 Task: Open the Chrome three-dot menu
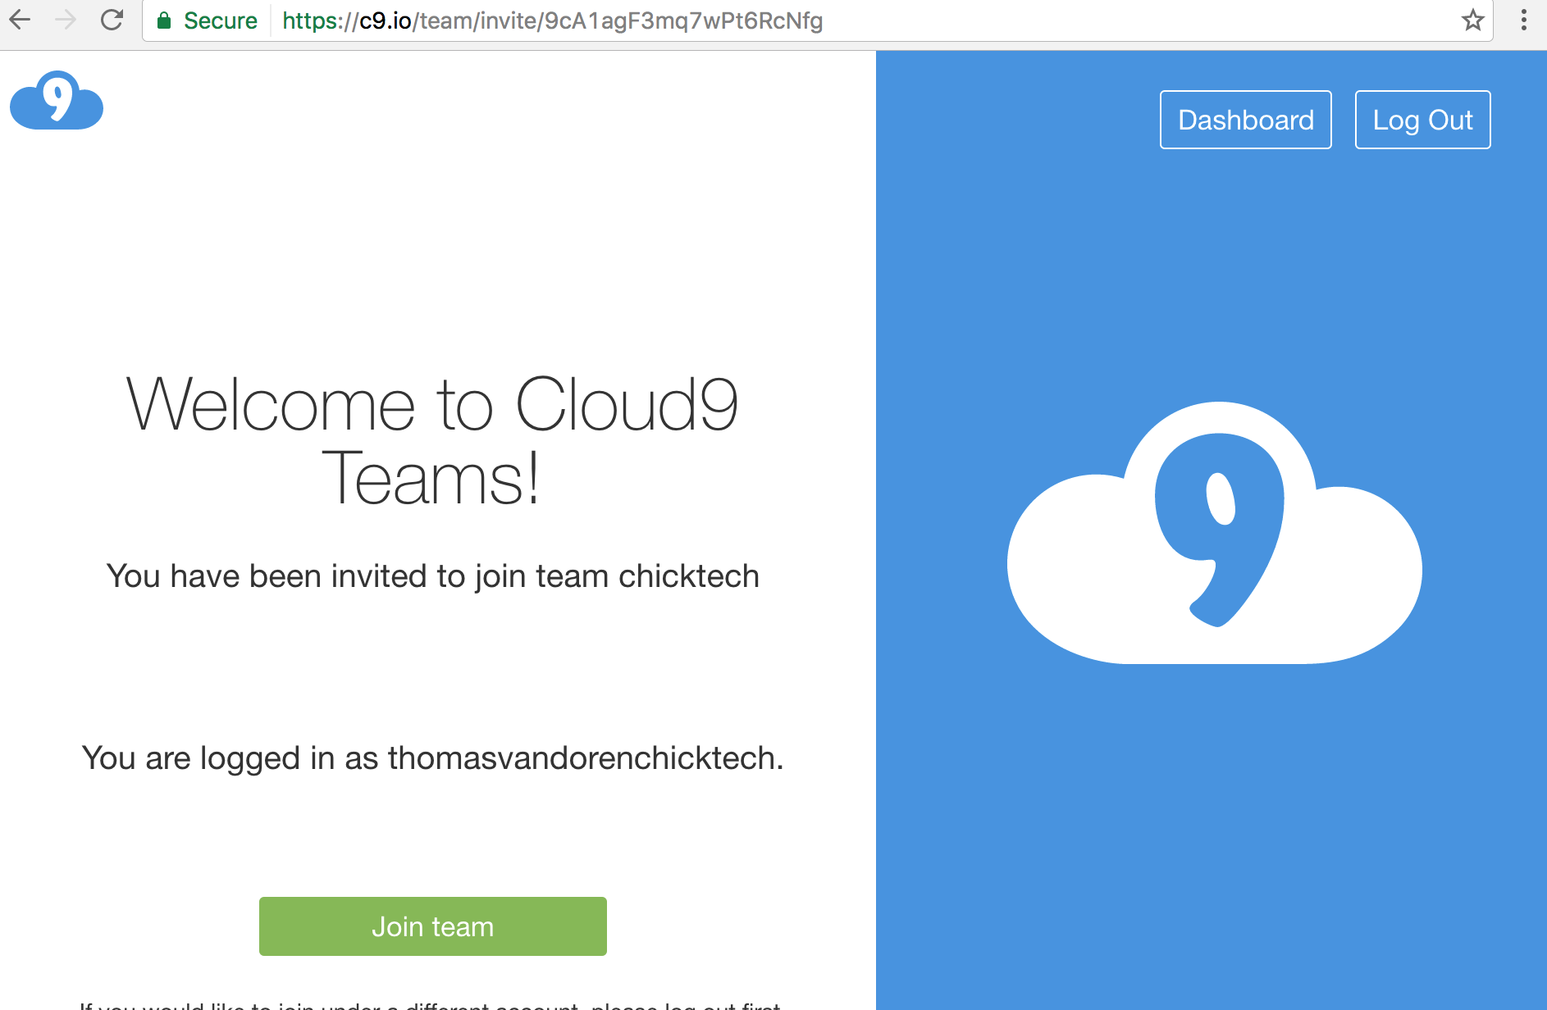(x=1523, y=20)
